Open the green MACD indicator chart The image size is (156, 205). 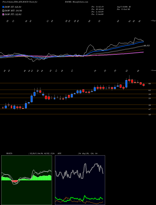point(27,180)
